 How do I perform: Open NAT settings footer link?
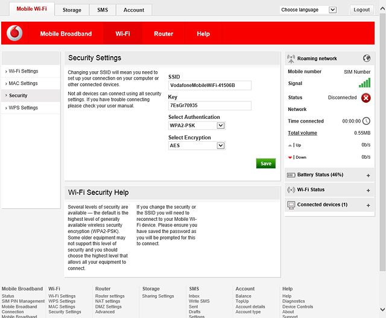(x=107, y=301)
